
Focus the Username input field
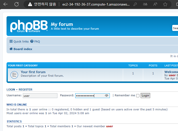pyautogui.click(x=40, y=96)
